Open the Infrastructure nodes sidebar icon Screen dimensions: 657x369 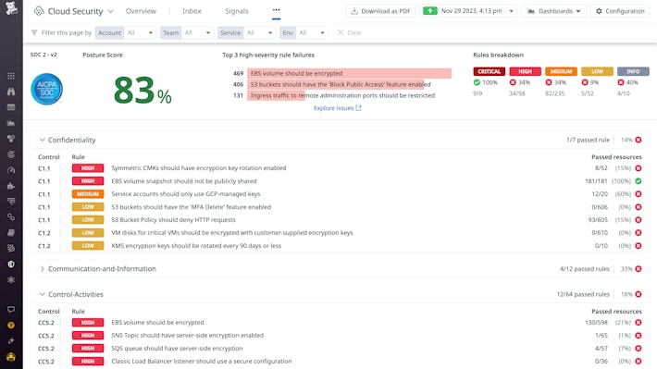coord(11,139)
